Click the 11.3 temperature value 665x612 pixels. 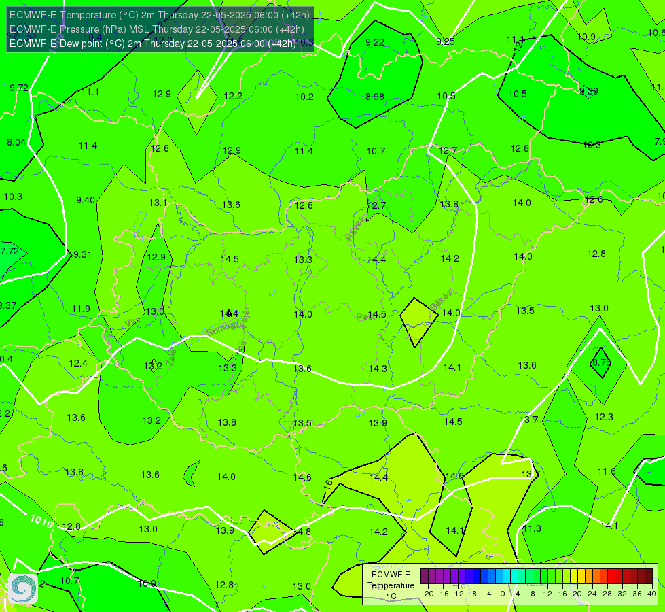click(x=532, y=528)
